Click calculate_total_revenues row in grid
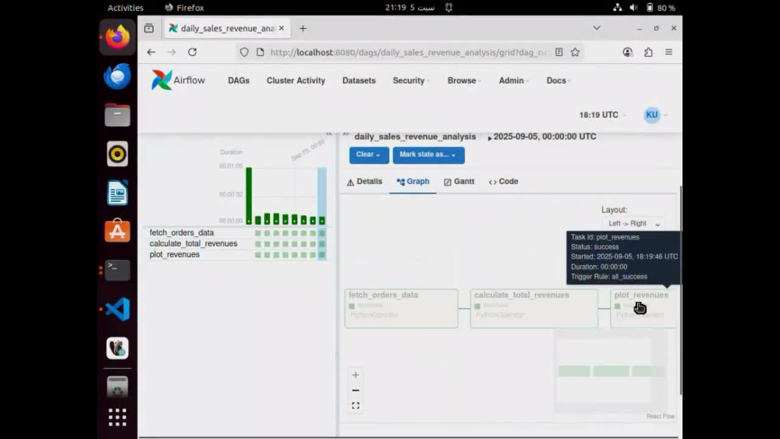The height and width of the screenshot is (439, 780). 193,243
